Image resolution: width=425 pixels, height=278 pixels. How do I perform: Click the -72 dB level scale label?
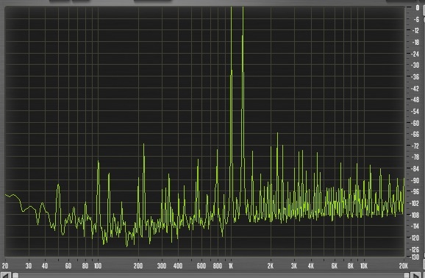pyautogui.click(x=415, y=146)
